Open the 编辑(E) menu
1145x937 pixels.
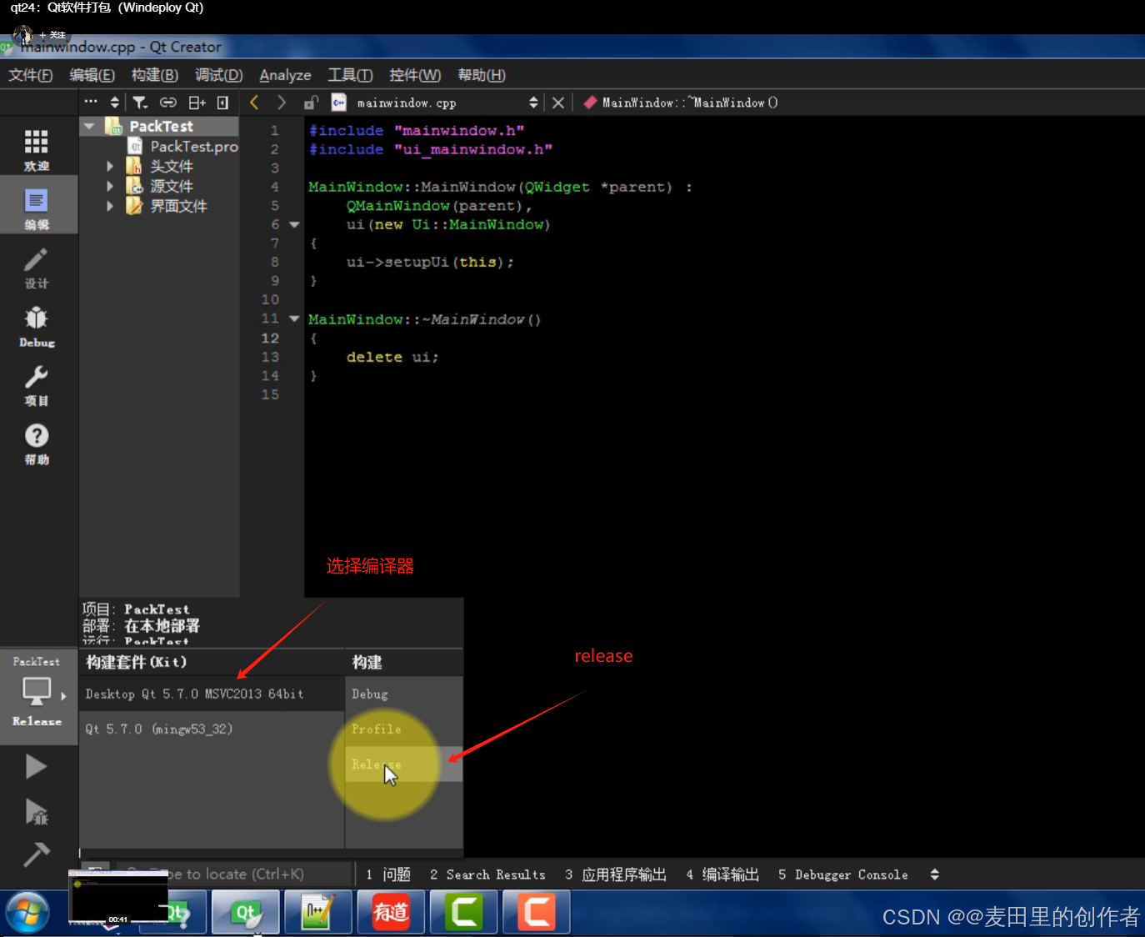(92, 75)
